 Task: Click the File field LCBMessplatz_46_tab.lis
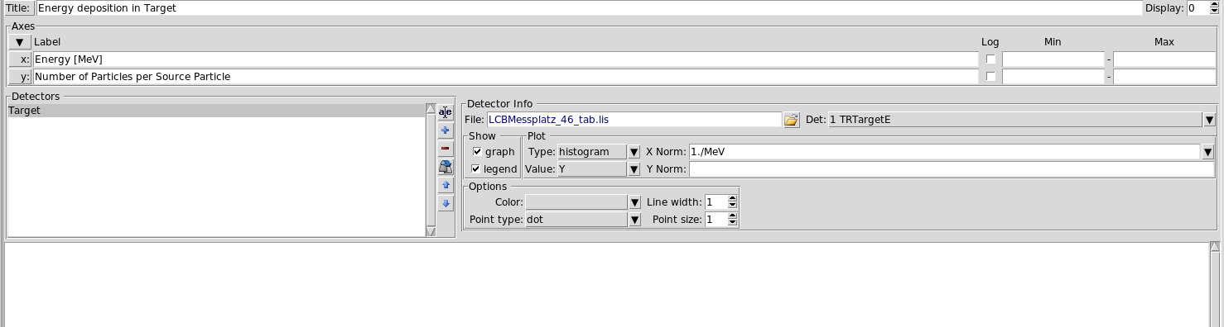pos(634,120)
